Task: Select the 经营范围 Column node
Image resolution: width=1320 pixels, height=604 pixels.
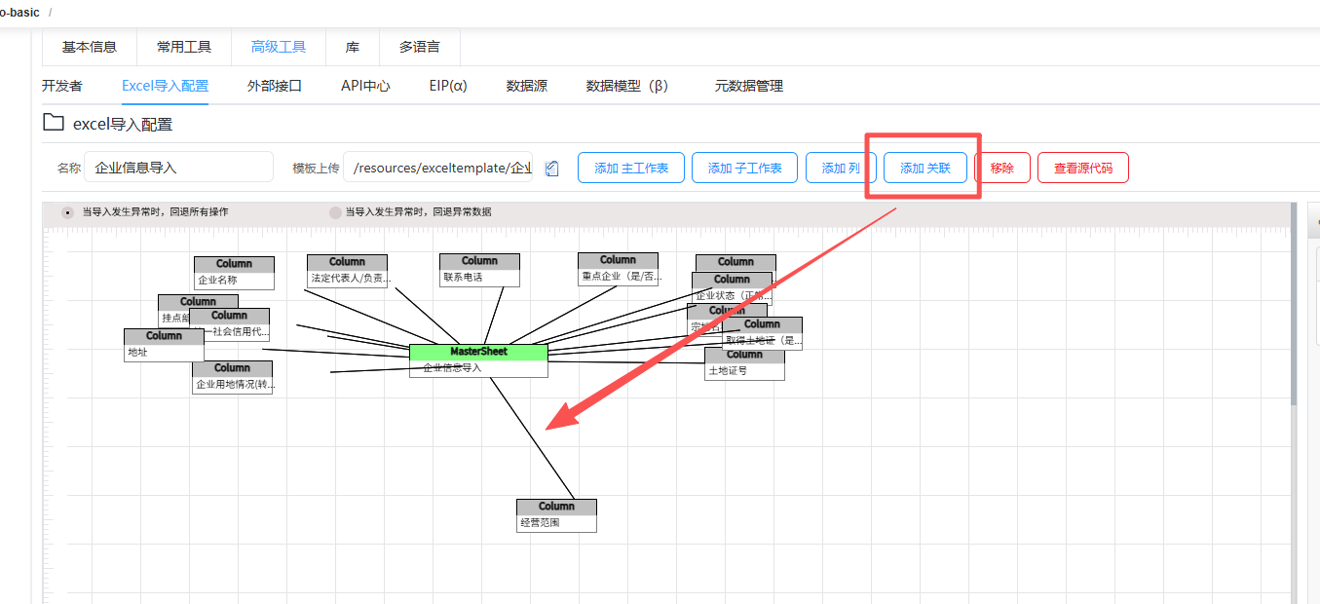Action: 556,515
